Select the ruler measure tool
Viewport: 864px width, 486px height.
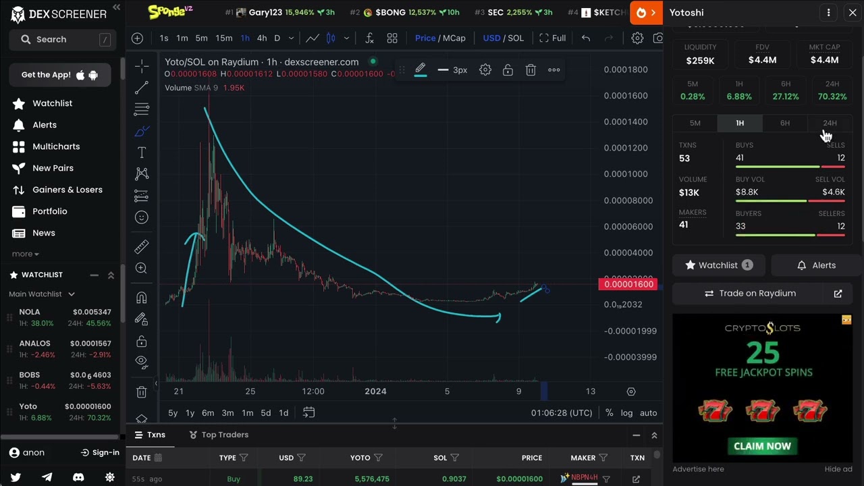coord(142,246)
